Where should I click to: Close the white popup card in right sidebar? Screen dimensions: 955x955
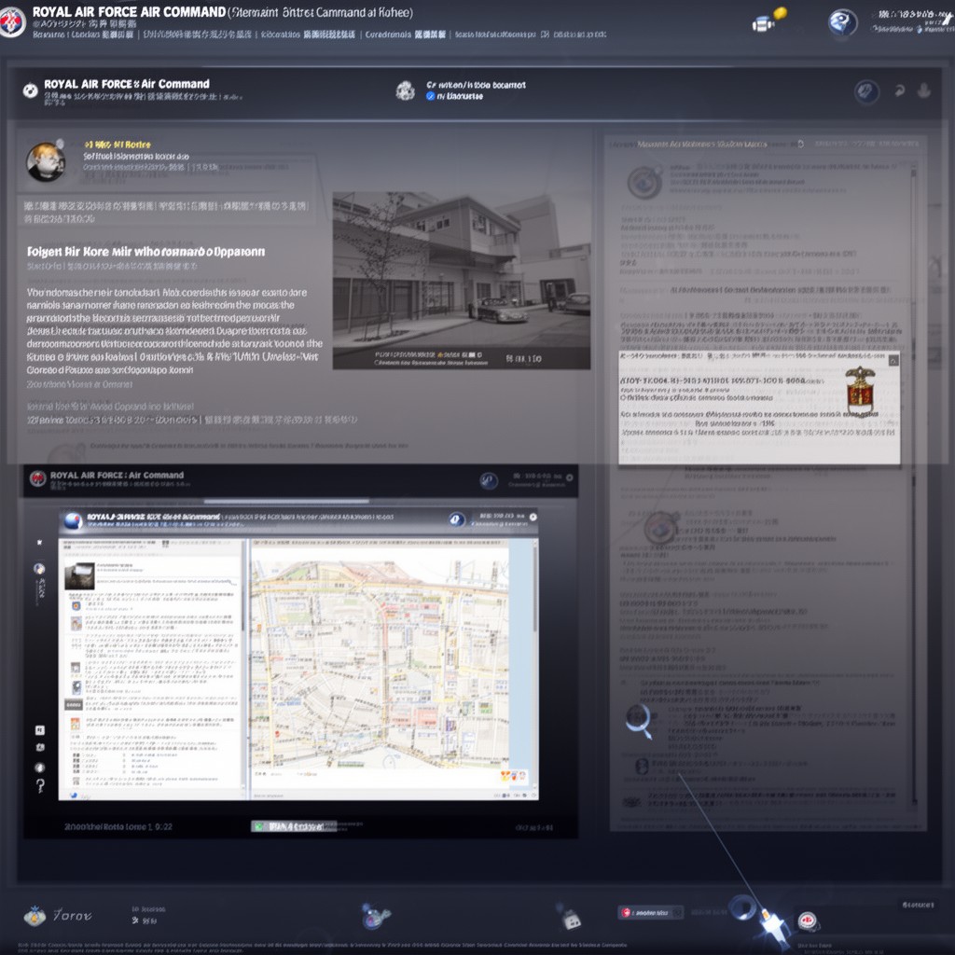(x=893, y=361)
